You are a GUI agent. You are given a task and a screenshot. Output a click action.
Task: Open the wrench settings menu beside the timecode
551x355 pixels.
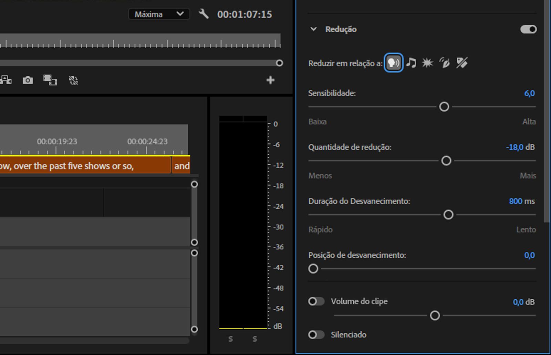tap(204, 14)
